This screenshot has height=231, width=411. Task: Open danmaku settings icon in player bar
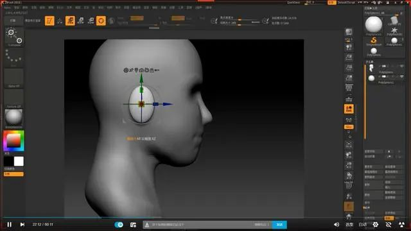tap(133, 225)
